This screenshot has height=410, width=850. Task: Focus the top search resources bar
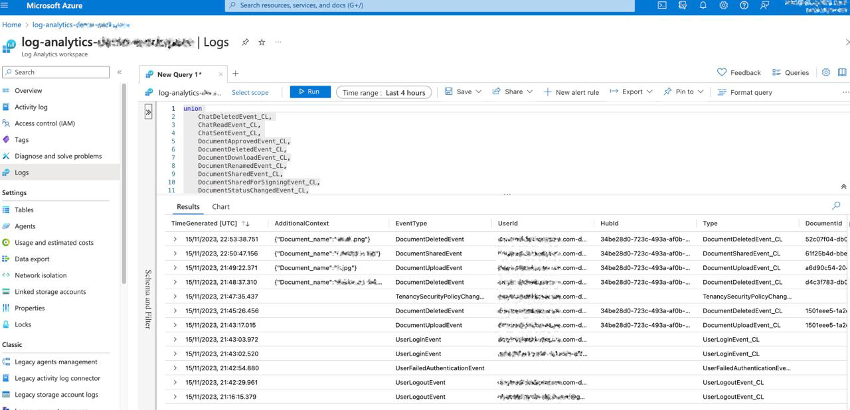430,5
